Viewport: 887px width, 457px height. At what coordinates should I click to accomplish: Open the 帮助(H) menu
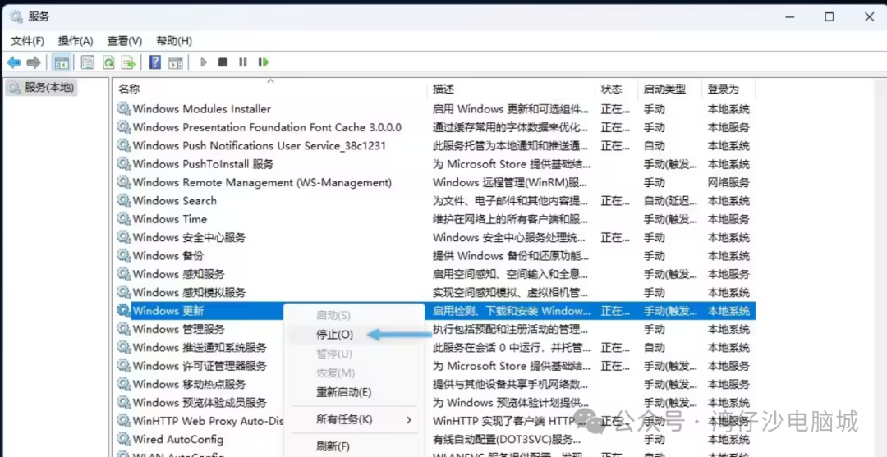tap(174, 41)
